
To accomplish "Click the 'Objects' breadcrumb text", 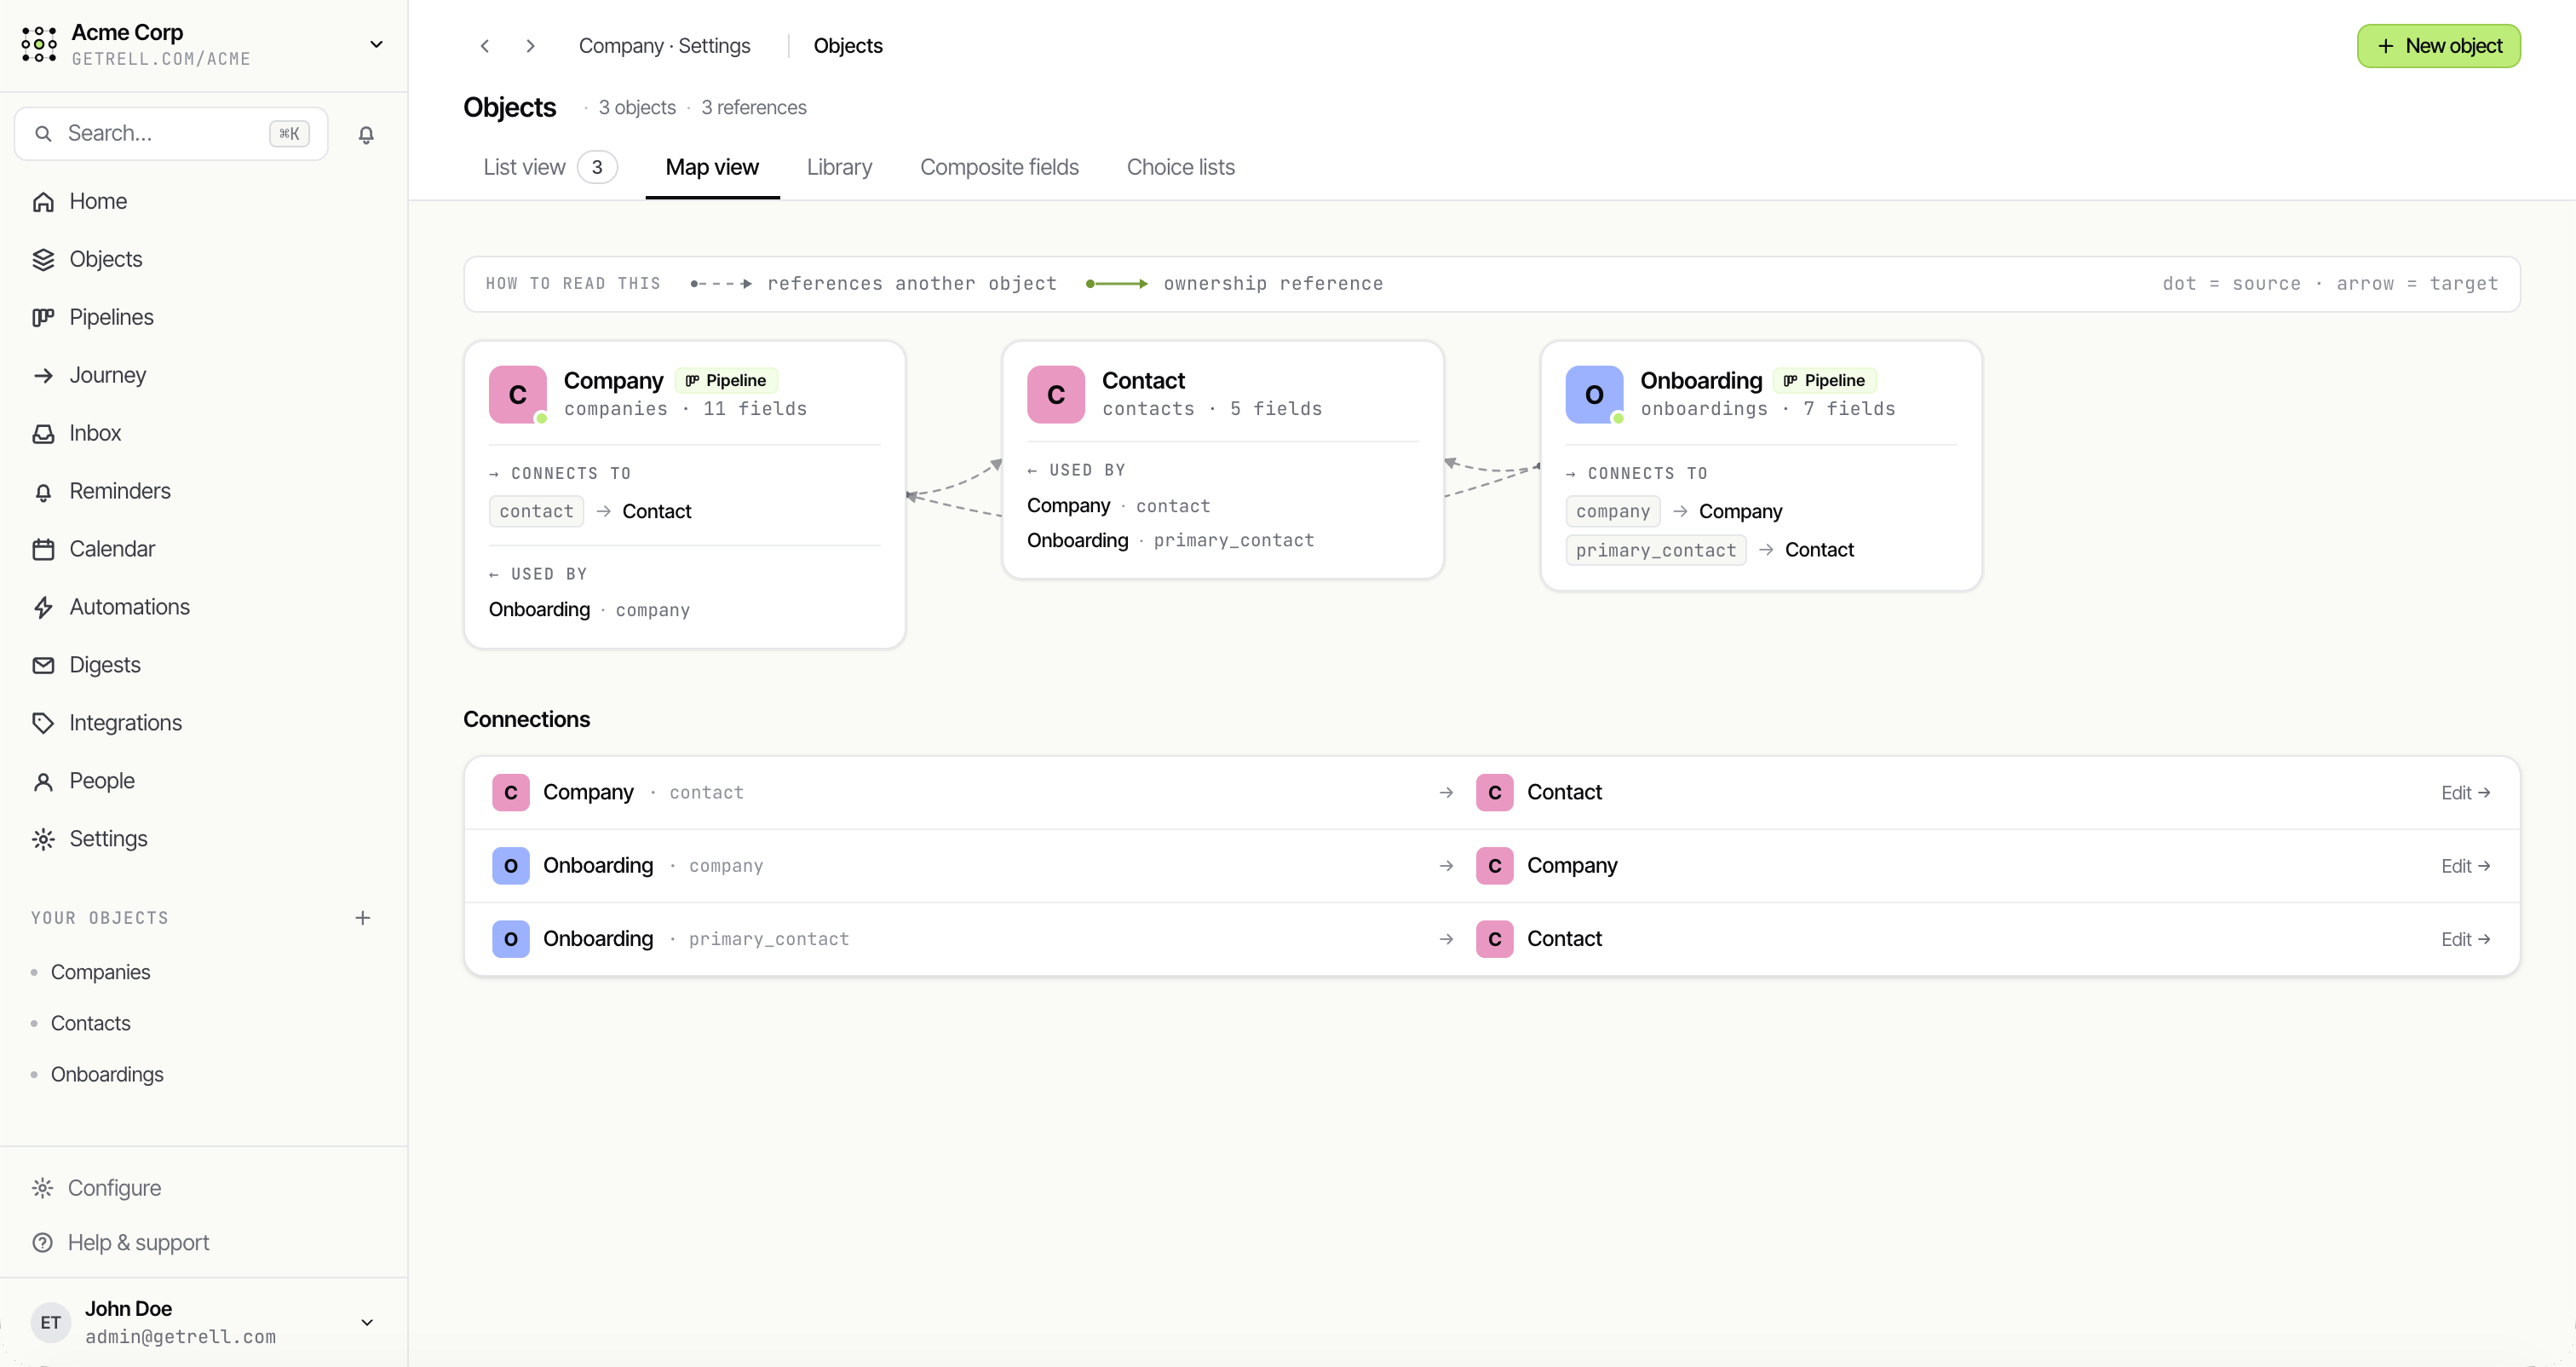I will click(x=848, y=46).
